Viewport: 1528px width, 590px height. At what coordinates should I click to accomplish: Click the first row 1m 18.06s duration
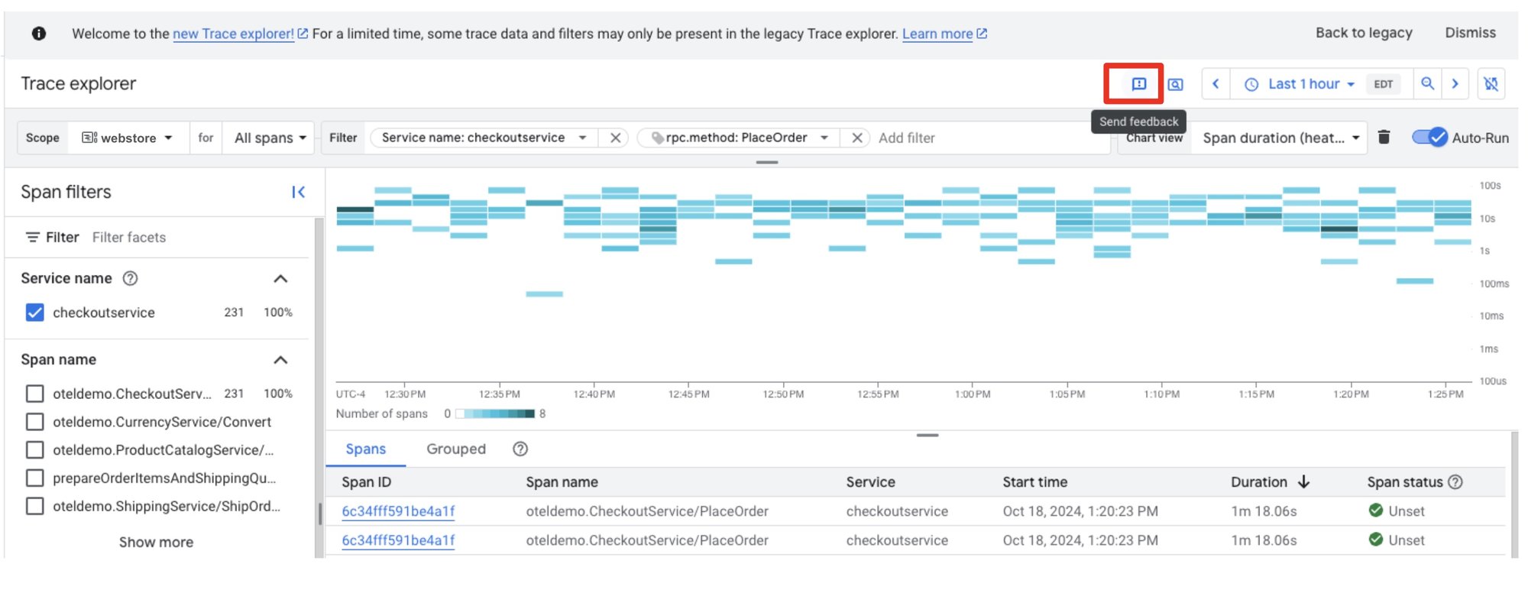[x=1264, y=511]
